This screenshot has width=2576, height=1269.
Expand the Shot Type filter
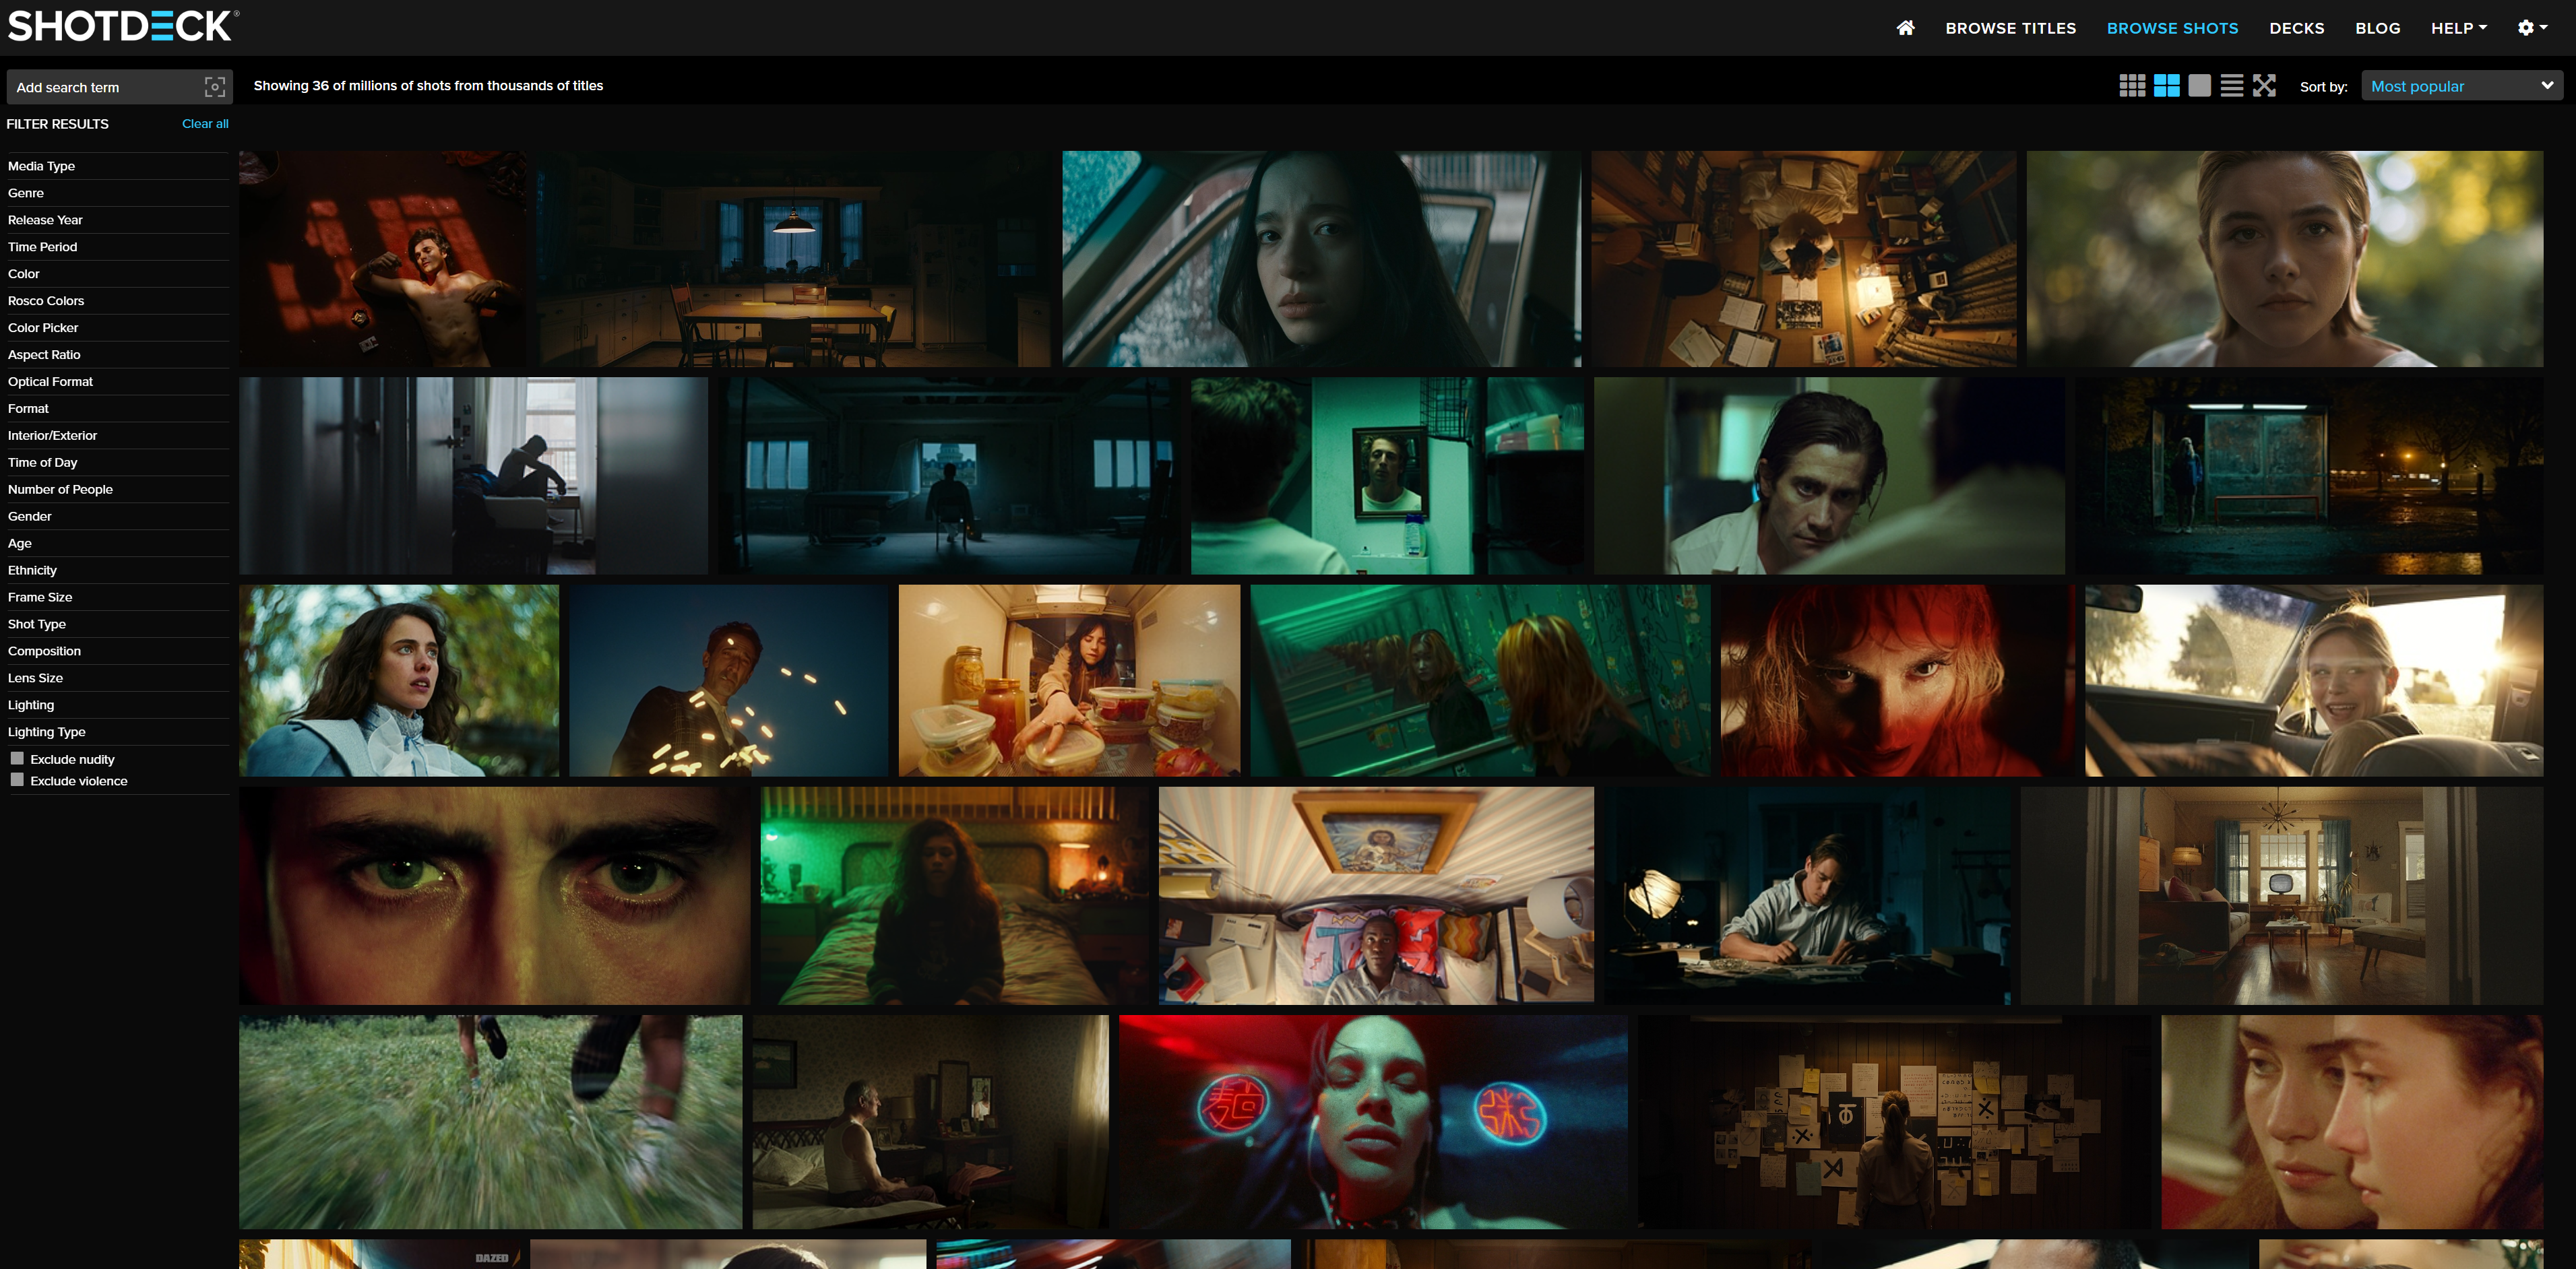point(118,625)
